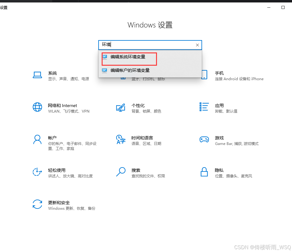Screen dimensions: 292x252
Task: Open the 帐户 settings category
Action: point(65,143)
